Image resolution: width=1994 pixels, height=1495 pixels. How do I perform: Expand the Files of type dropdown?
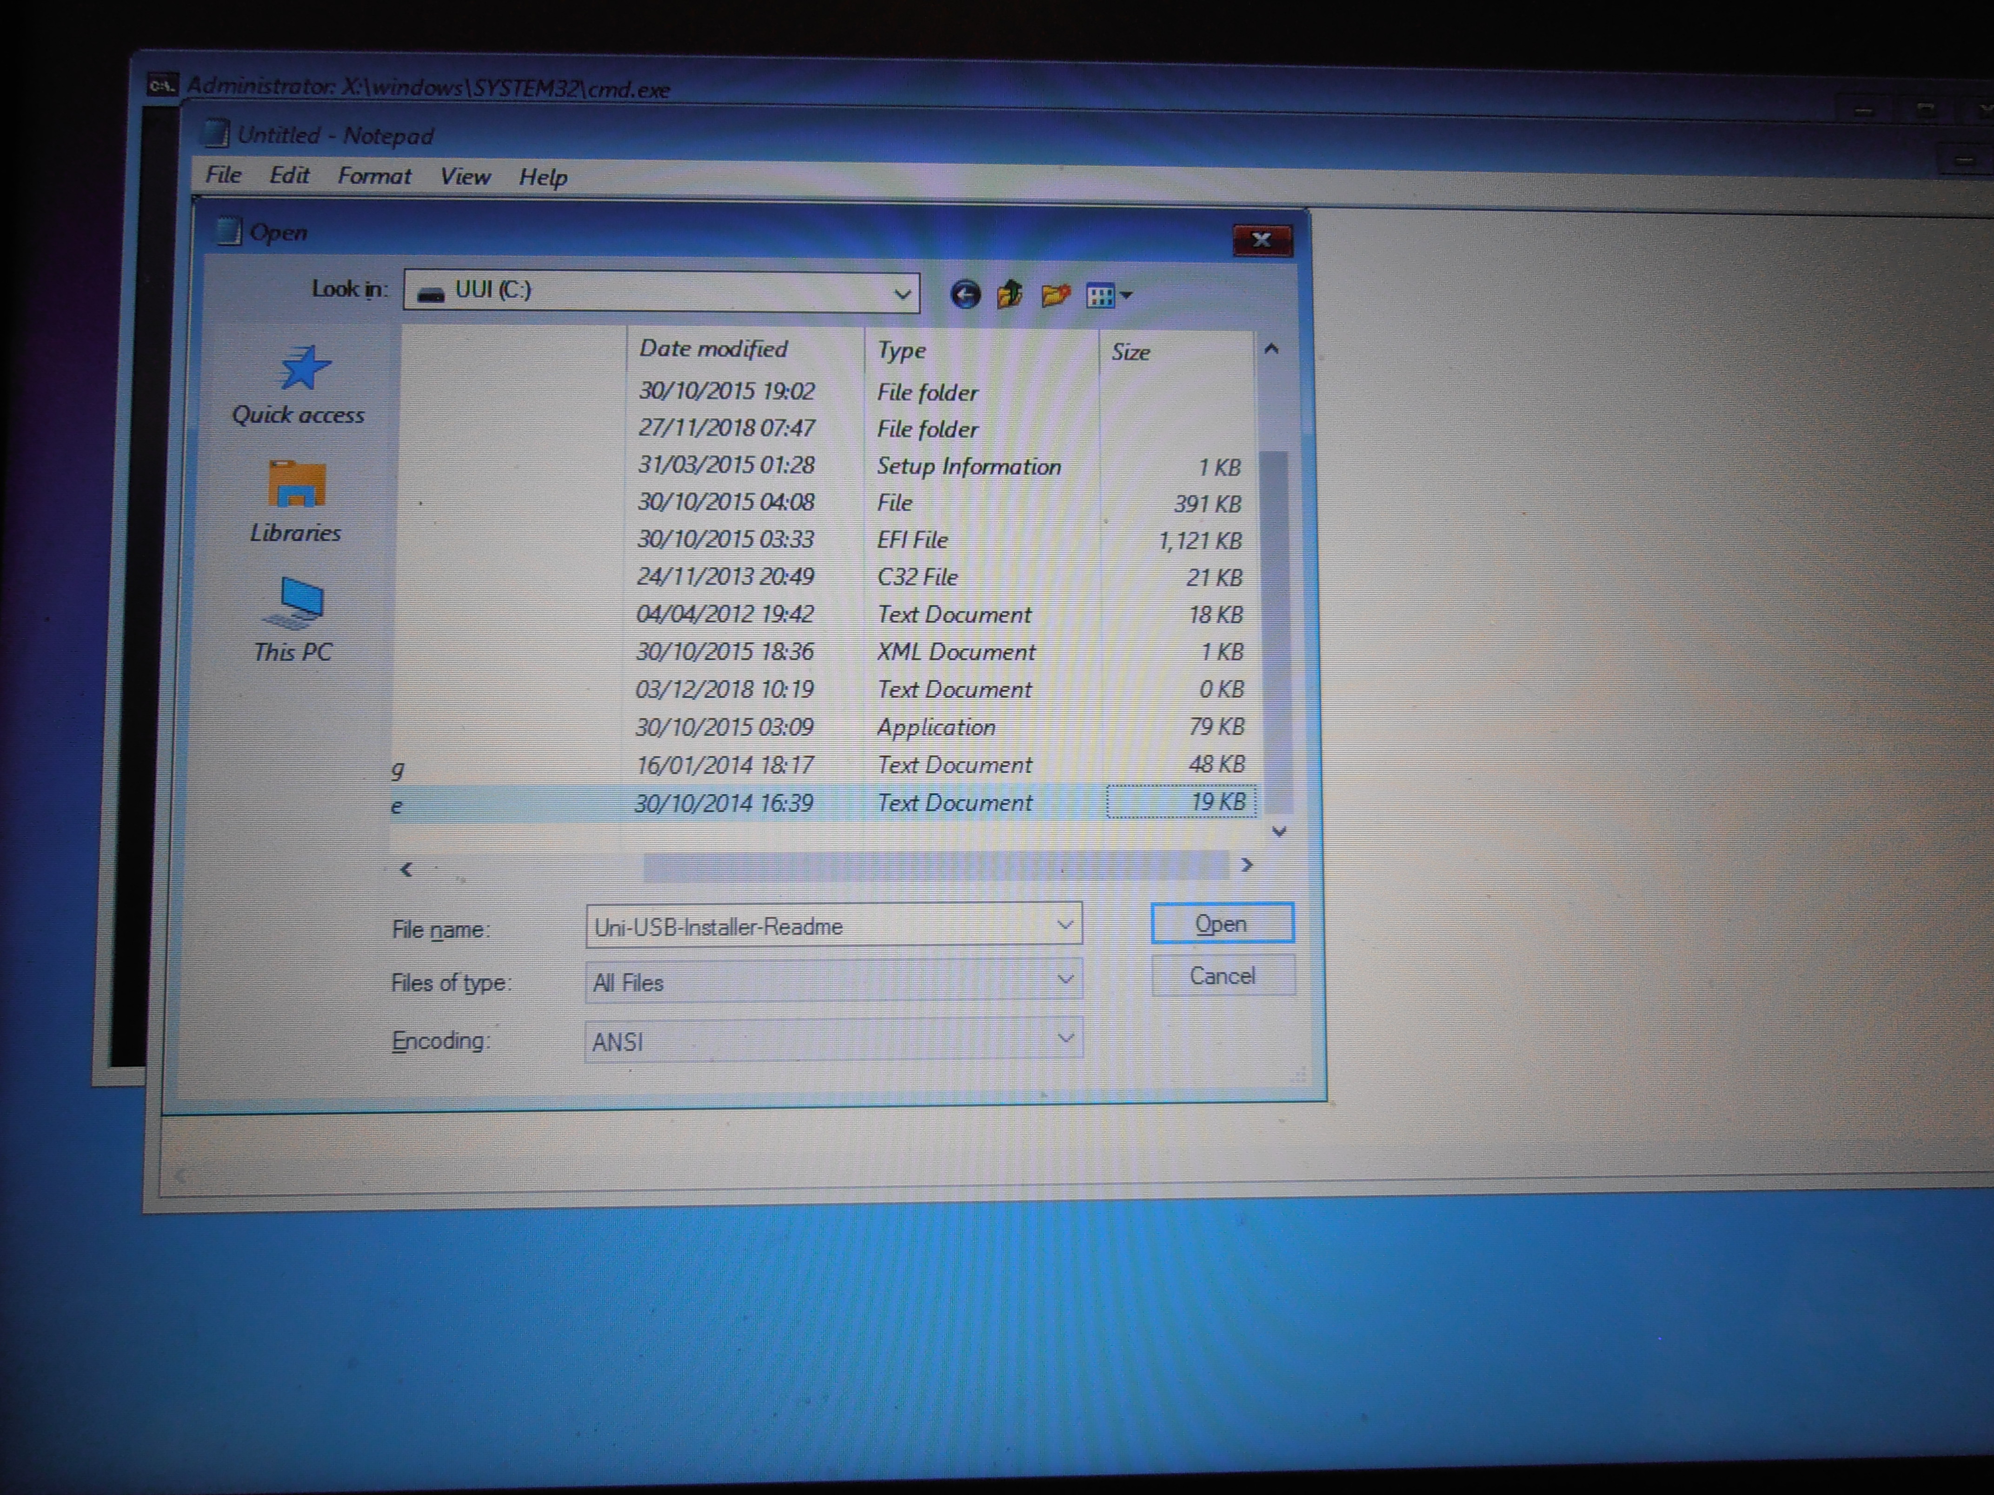1064,979
